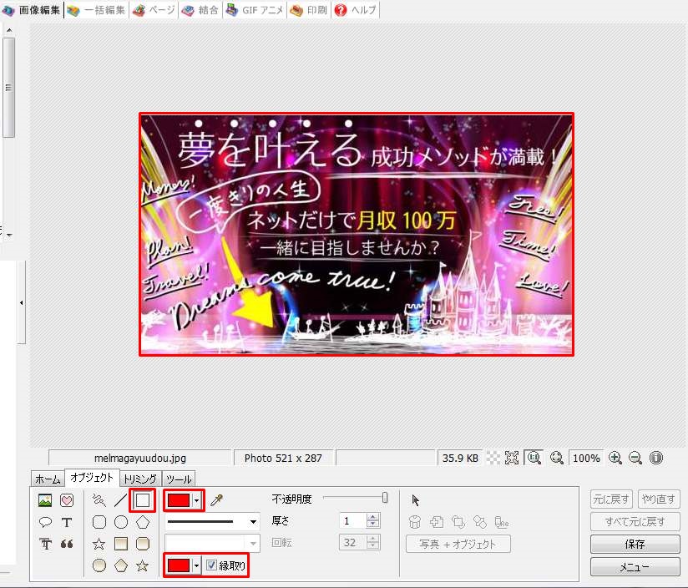Screen dimensions: 688x588
Task: Select the straight line drawing tool
Action: (121, 500)
